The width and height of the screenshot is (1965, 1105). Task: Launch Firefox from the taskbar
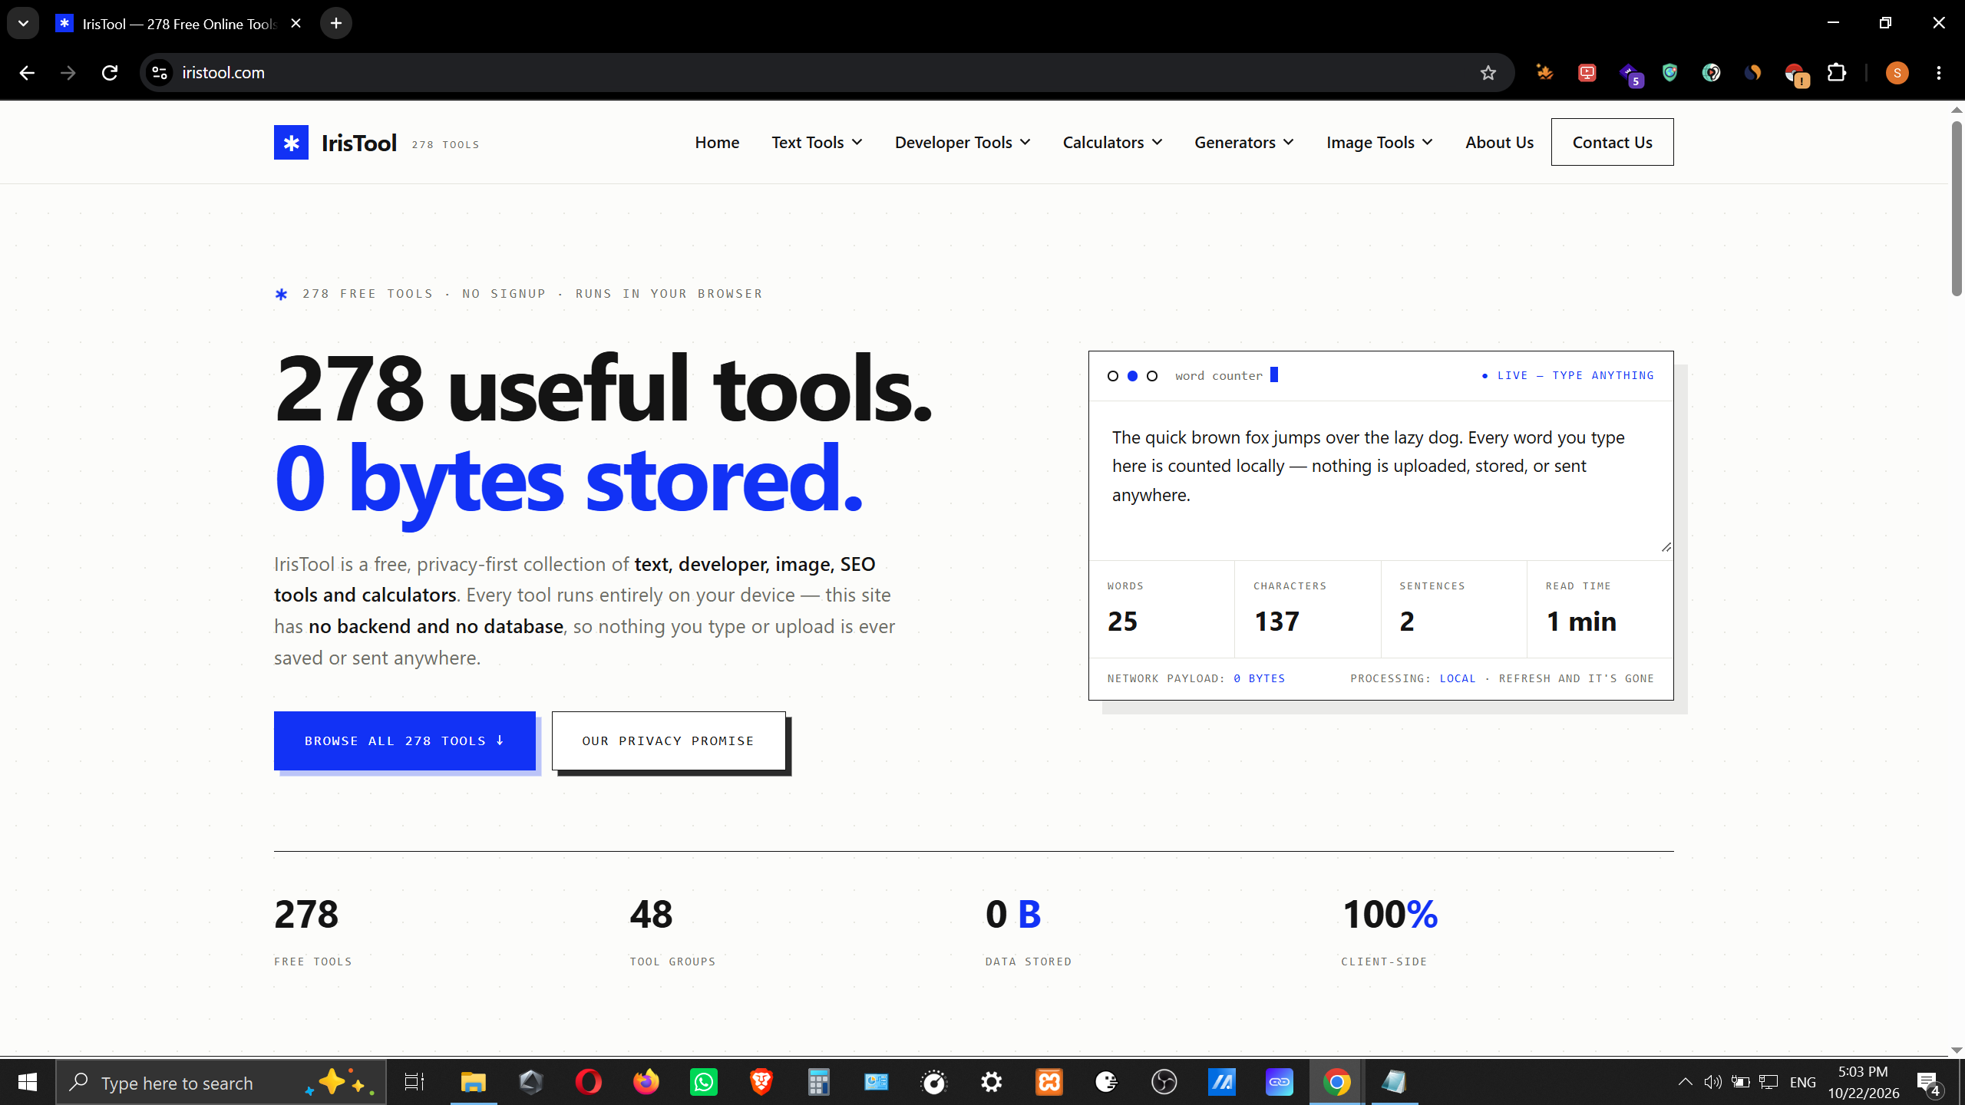pos(646,1083)
